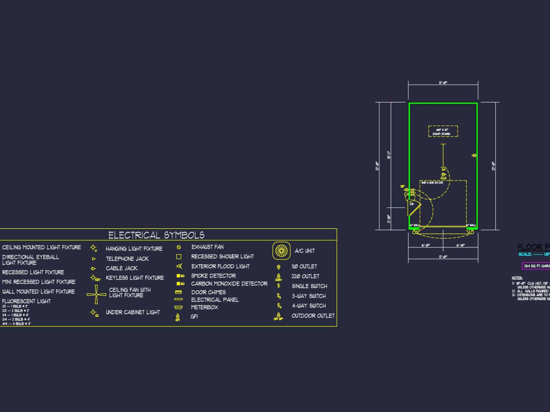The width and height of the screenshot is (550, 412).
Task: Click the exhaust fan legend symbol
Action: pos(179,247)
